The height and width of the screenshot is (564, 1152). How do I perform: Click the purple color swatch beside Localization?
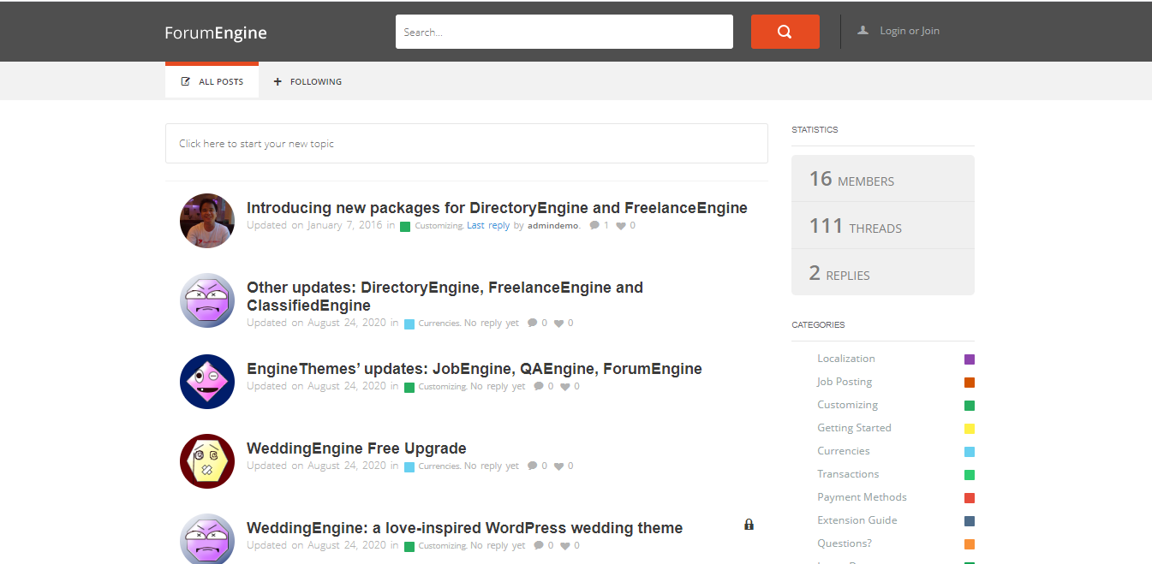pos(969,359)
